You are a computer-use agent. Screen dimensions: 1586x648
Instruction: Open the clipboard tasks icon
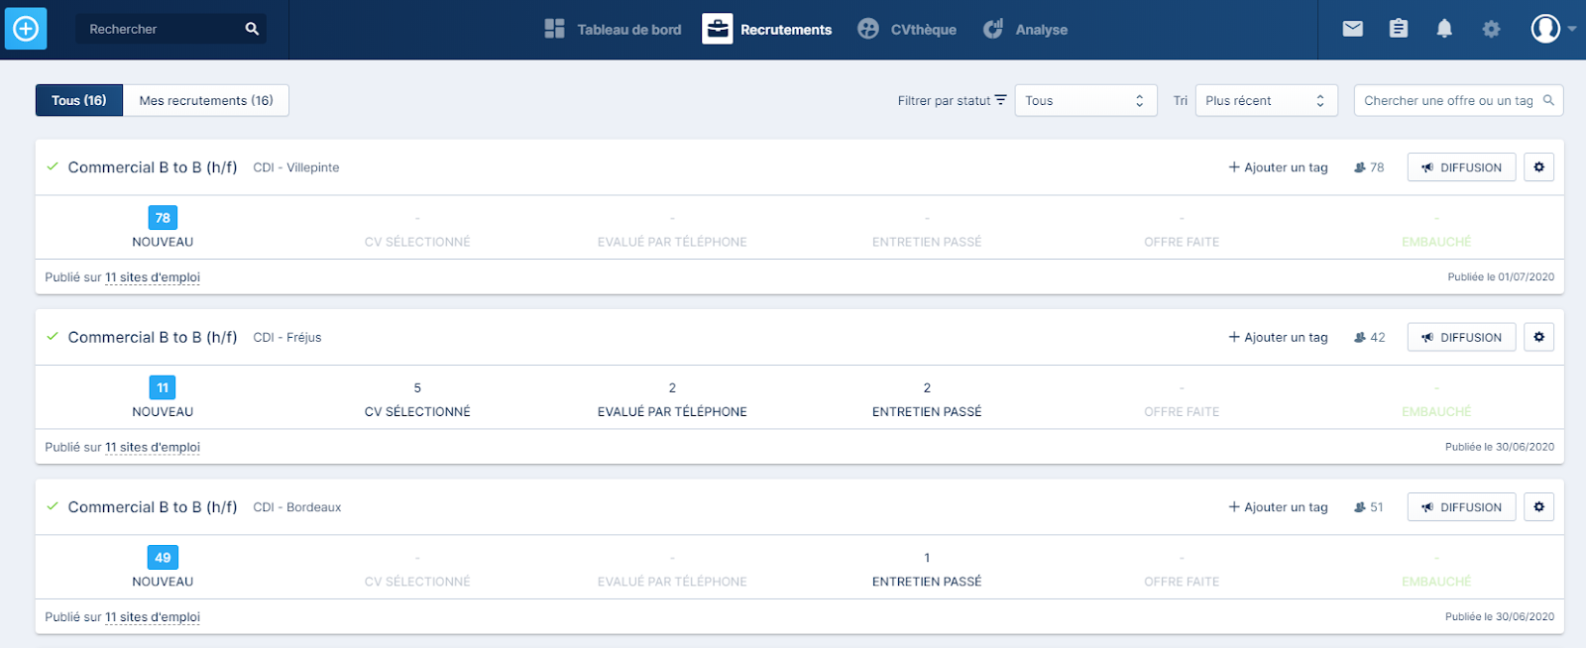coord(1398,29)
